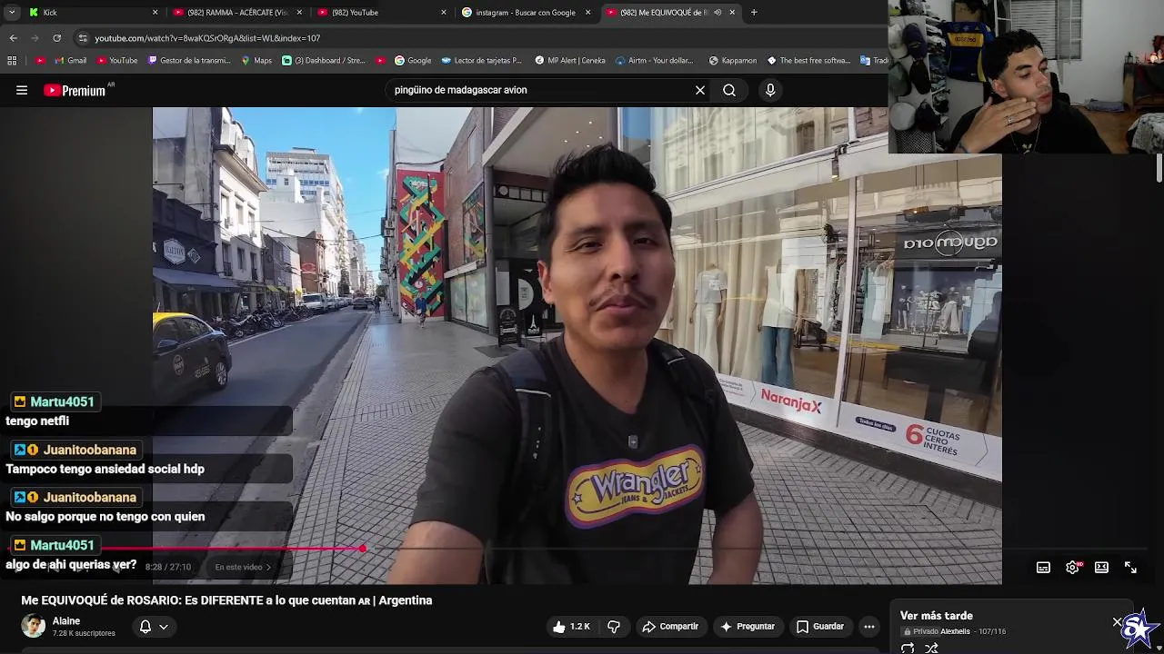Click the Ver más tarde playlist title
This screenshot has width=1164, height=654.
[x=937, y=616]
